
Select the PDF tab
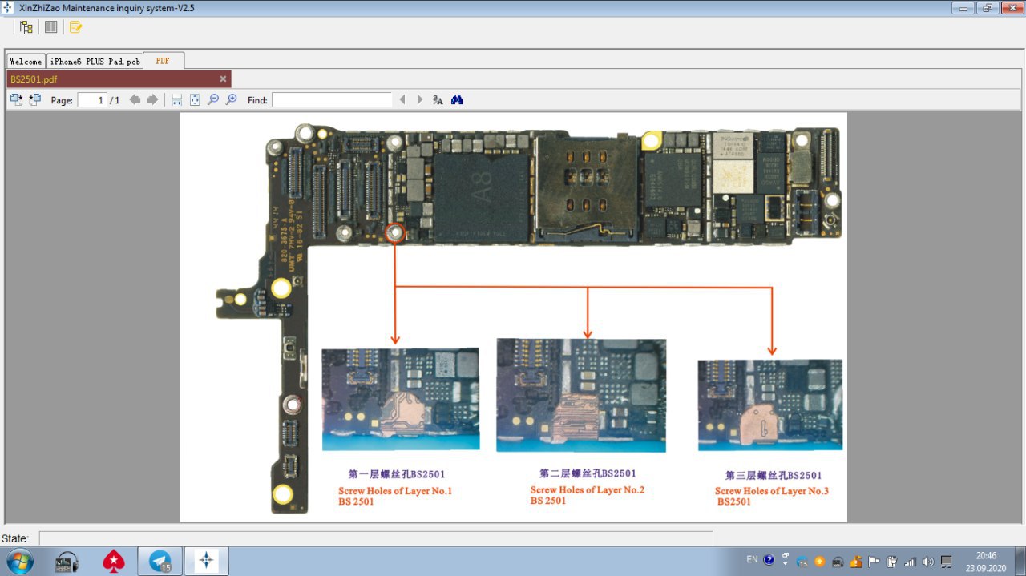[163, 61]
